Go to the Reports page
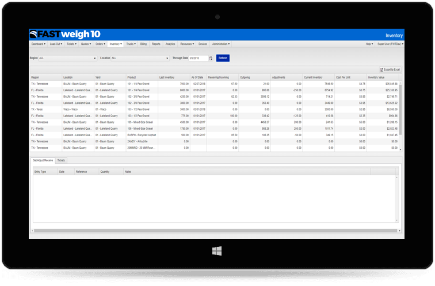This screenshot has width=435, height=286. pyautogui.click(x=156, y=44)
